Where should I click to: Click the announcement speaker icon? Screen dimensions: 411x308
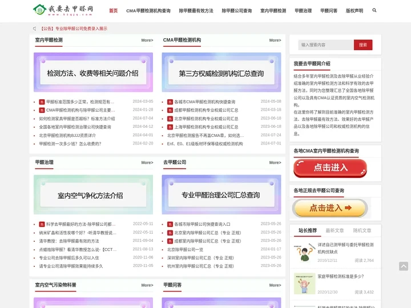pos(34,29)
